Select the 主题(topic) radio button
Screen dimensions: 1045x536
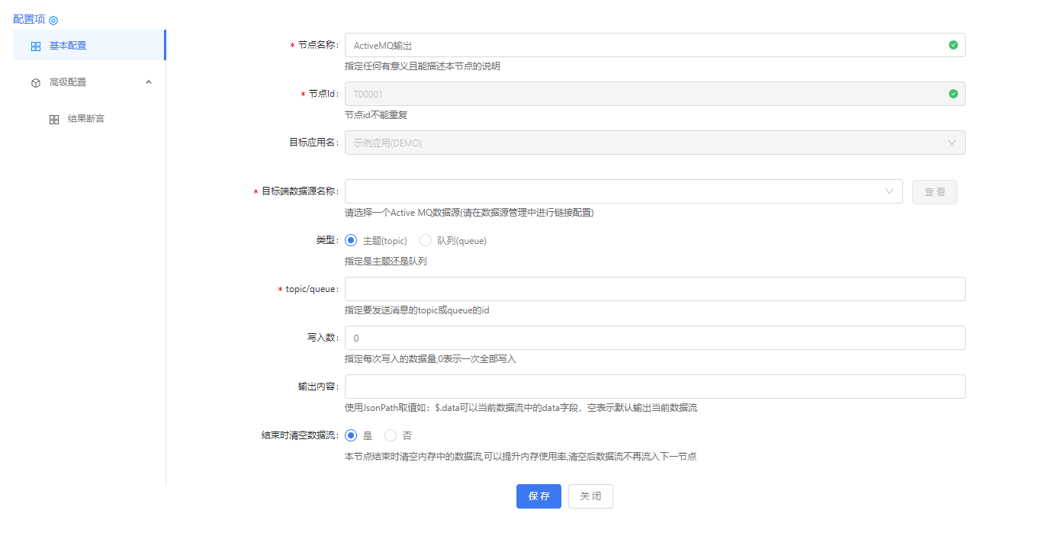(x=351, y=240)
